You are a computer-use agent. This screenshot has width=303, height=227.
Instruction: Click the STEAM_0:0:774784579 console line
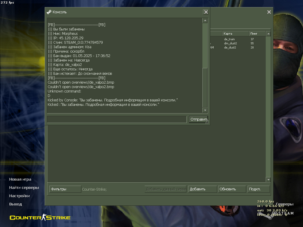click(x=75, y=43)
